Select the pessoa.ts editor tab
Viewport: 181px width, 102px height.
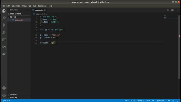pos(39,10)
